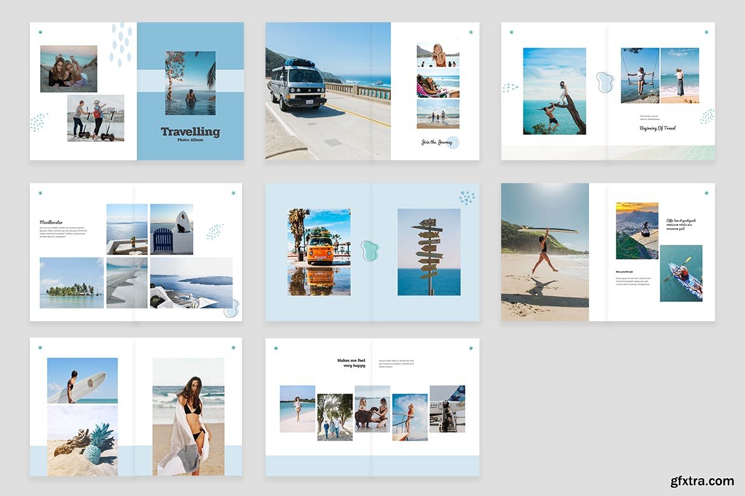Image resolution: width=745 pixels, height=496 pixels.
Task: Click the "Beginning Of Travel" script heading
Action: (x=658, y=128)
